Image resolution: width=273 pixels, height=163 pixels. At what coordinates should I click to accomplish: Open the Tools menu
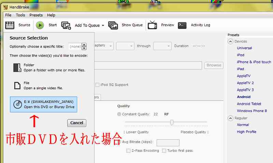tap(20, 15)
